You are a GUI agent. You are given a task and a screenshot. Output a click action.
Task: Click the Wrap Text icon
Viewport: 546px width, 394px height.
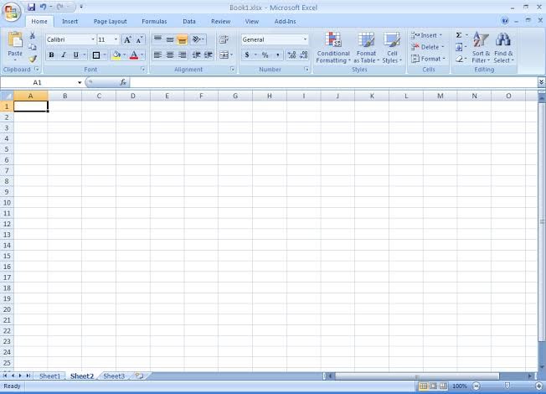pyautogui.click(x=224, y=39)
